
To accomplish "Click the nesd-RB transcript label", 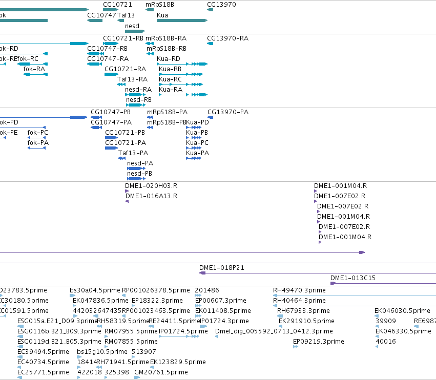I will click(x=139, y=99).
